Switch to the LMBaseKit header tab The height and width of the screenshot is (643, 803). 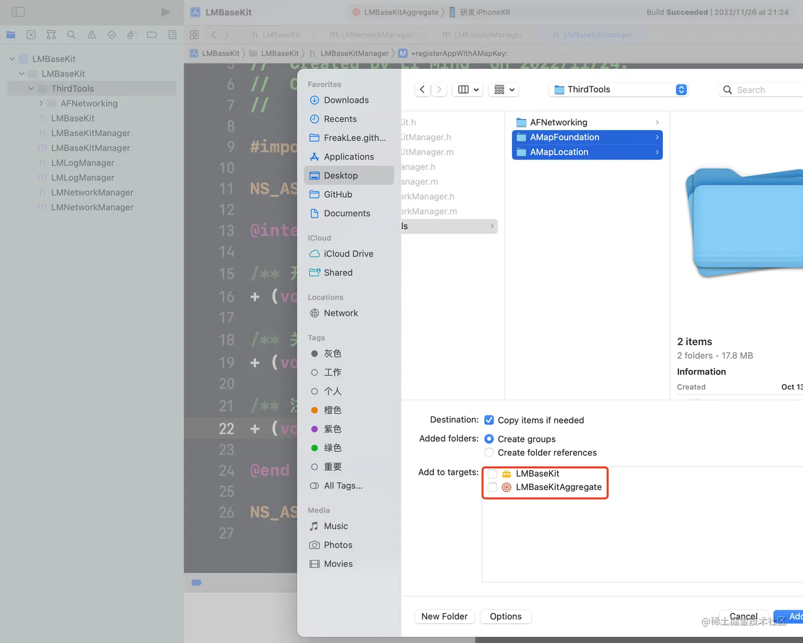click(x=276, y=35)
